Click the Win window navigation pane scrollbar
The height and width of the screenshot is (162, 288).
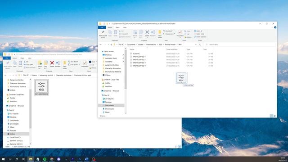[126, 70]
